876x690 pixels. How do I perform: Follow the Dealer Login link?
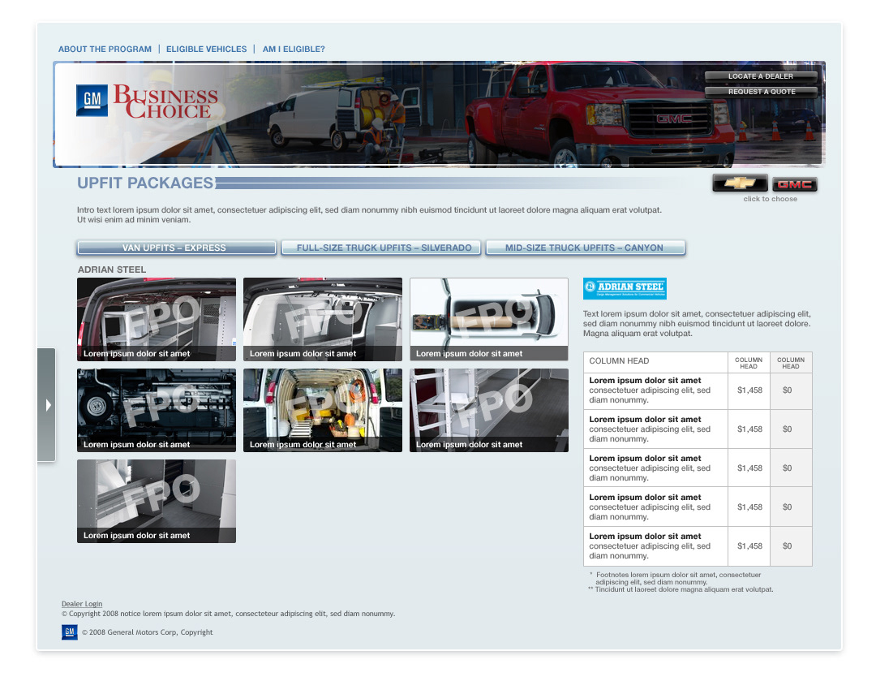click(82, 604)
